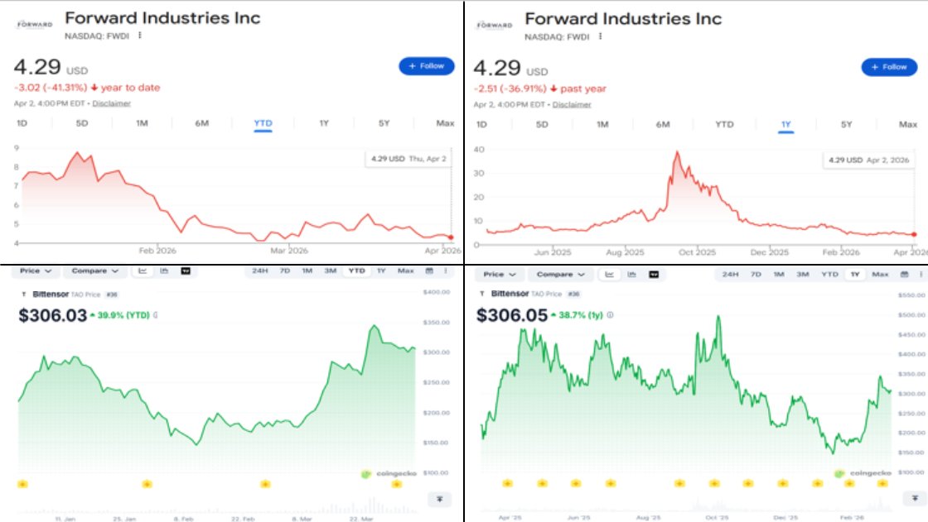Select candlestick chart icon in 1Y Bittensor panel
This screenshot has height=522, width=928.
632,274
